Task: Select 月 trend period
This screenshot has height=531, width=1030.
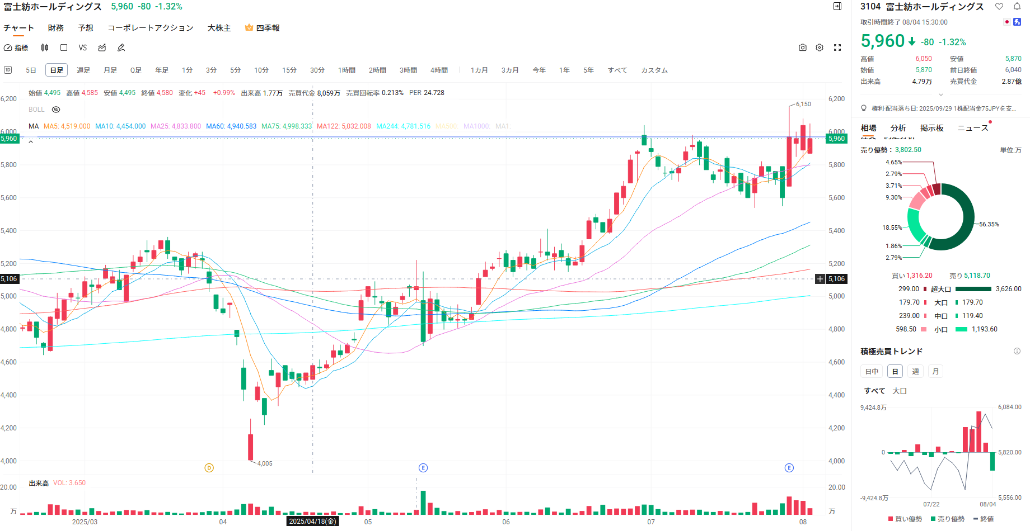Action: [935, 371]
